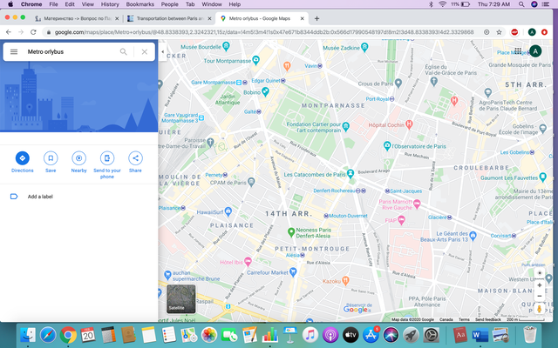Click Fondation Cartier marker
558x348 pixels.
[345, 126]
